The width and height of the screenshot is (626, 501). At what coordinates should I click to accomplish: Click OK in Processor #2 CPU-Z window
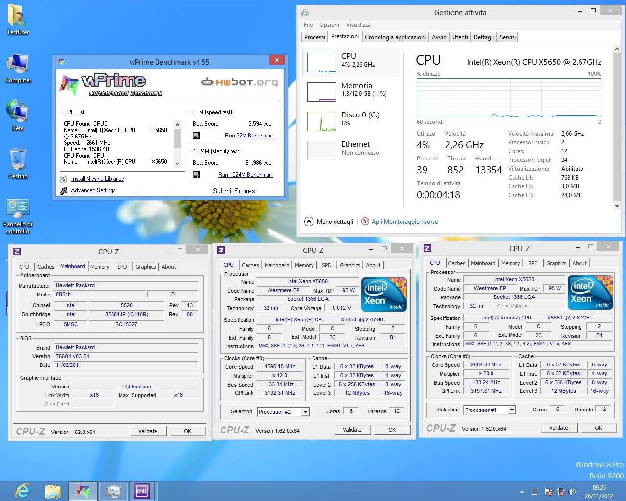coord(392,430)
